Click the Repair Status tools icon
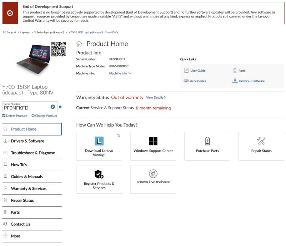 coord(261,141)
